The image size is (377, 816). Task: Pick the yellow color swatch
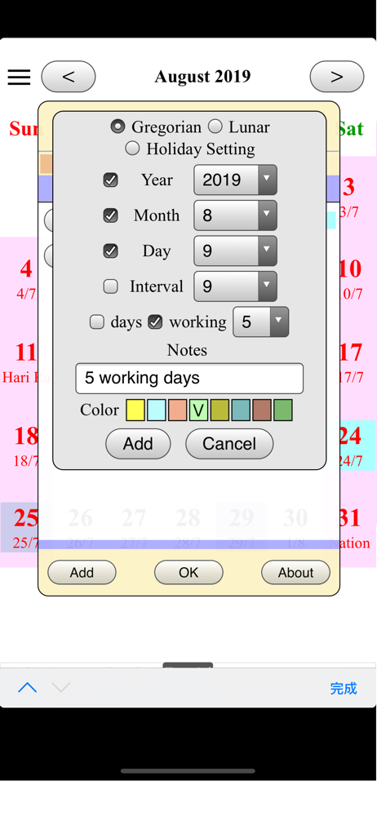tap(135, 410)
